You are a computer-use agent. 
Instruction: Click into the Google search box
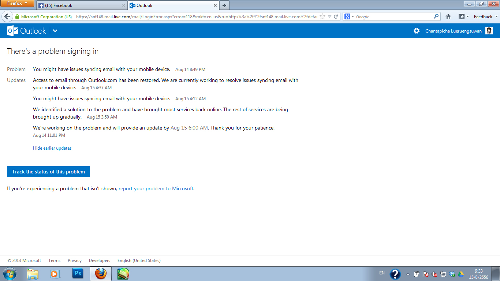(394, 17)
